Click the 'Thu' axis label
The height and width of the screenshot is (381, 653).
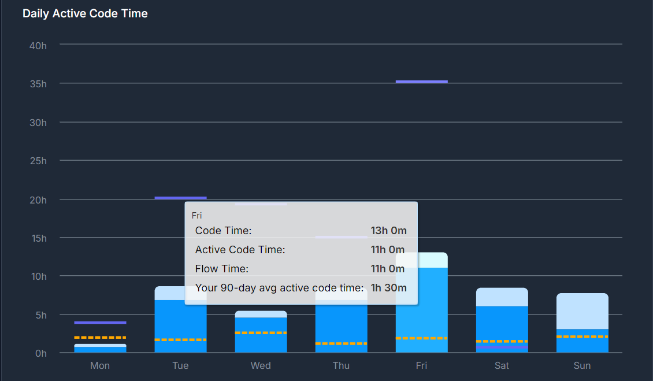[341, 365]
